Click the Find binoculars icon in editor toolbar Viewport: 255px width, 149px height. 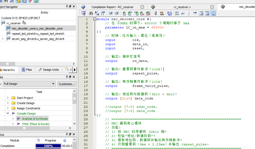point(91,13)
